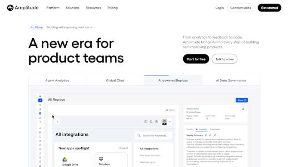
Task: Click the help question mark icon in replay
Action: [x=146, y=122]
